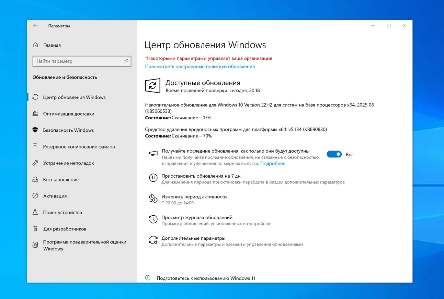
Task: Open Дополнительные параметры
Action: 193,238
